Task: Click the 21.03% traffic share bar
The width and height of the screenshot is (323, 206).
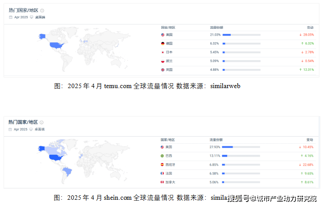Action: coord(241,35)
